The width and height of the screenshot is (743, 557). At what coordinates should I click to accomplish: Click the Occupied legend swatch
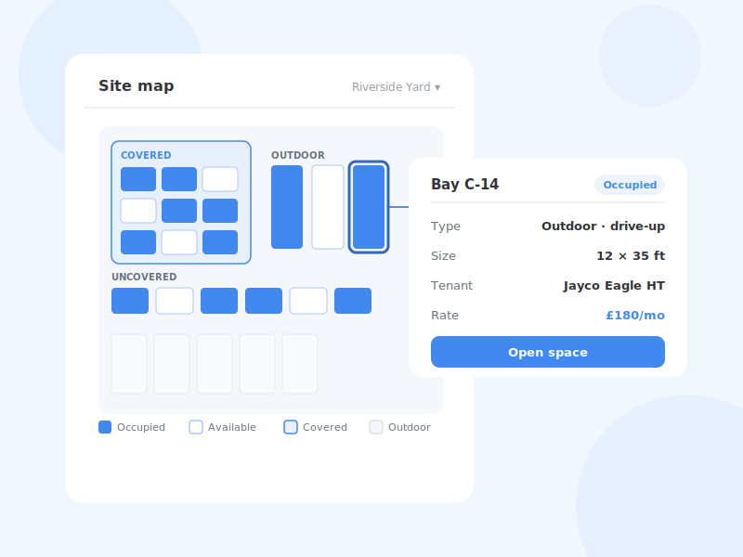tap(105, 427)
